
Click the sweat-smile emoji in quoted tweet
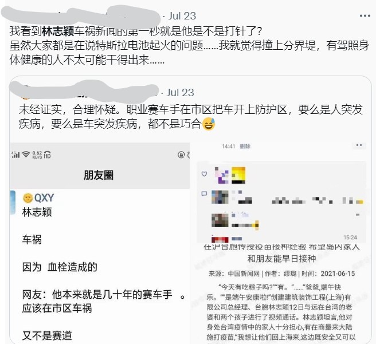[209, 124]
